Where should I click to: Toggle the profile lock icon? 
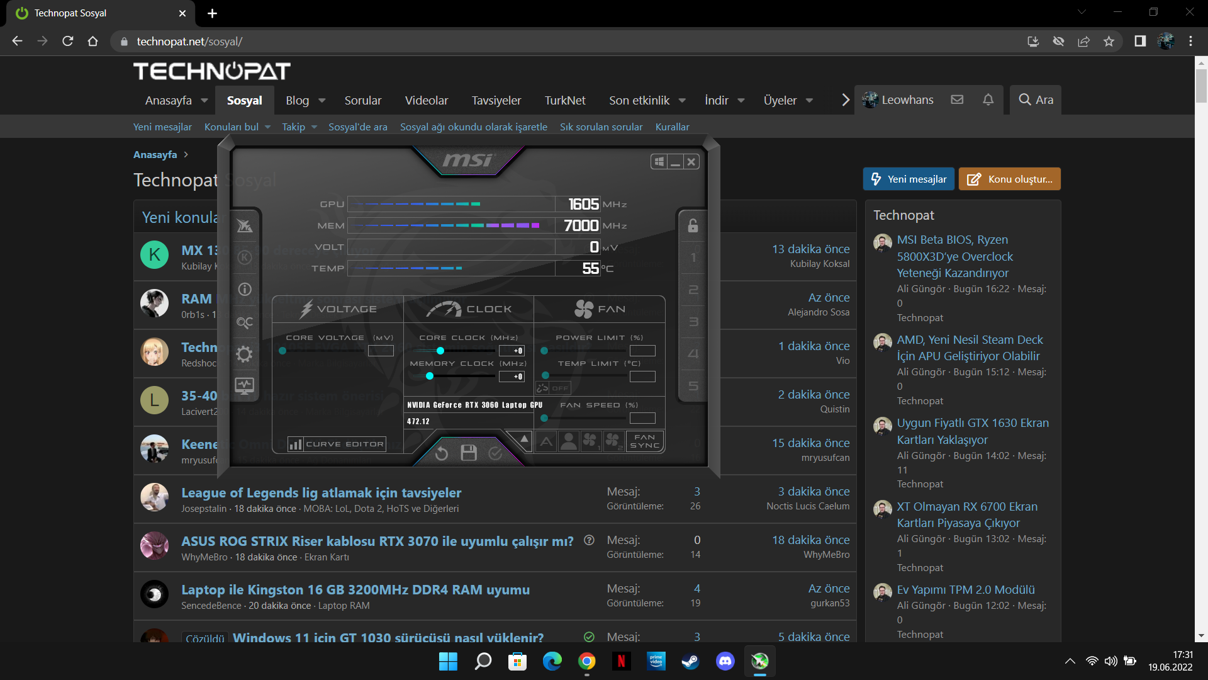pyautogui.click(x=693, y=225)
